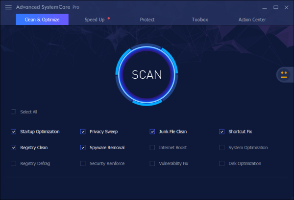This screenshot has width=294, height=200.
Task: Close the Advanced SystemCare window
Action: tap(286, 7)
